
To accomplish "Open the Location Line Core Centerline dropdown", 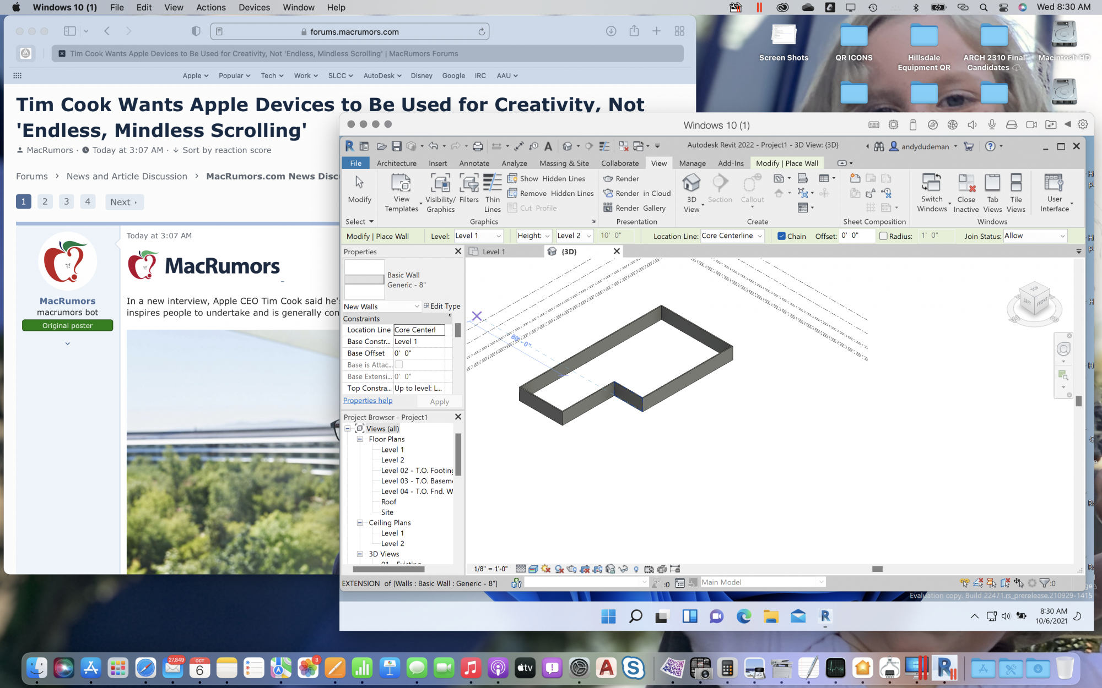I will tap(732, 236).
